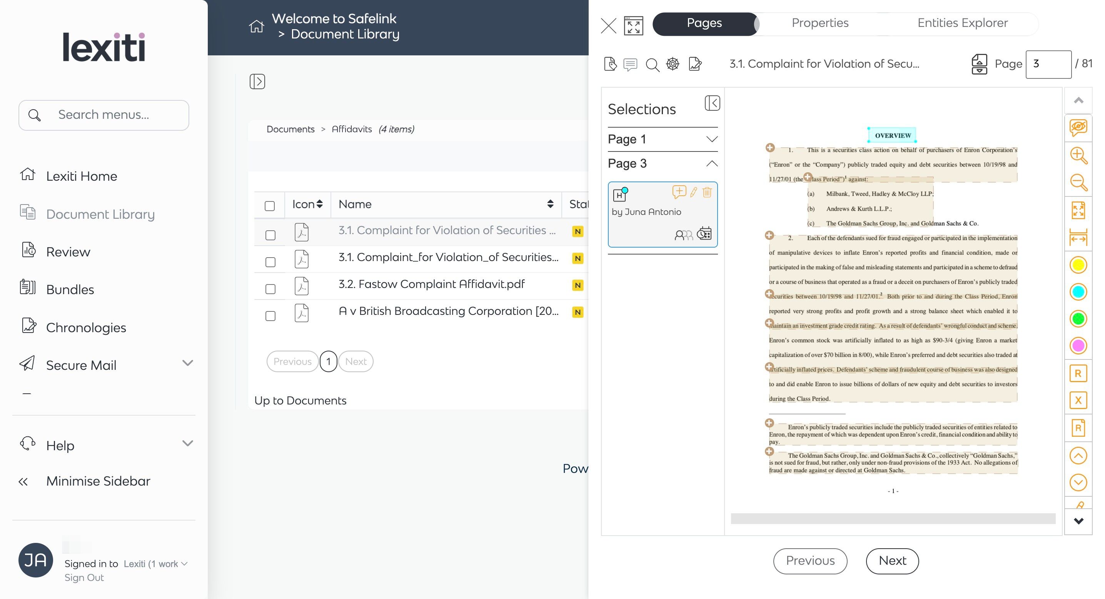The height and width of the screenshot is (599, 1105).
Task: Expand the Secure Mail menu
Action: [x=187, y=364]
